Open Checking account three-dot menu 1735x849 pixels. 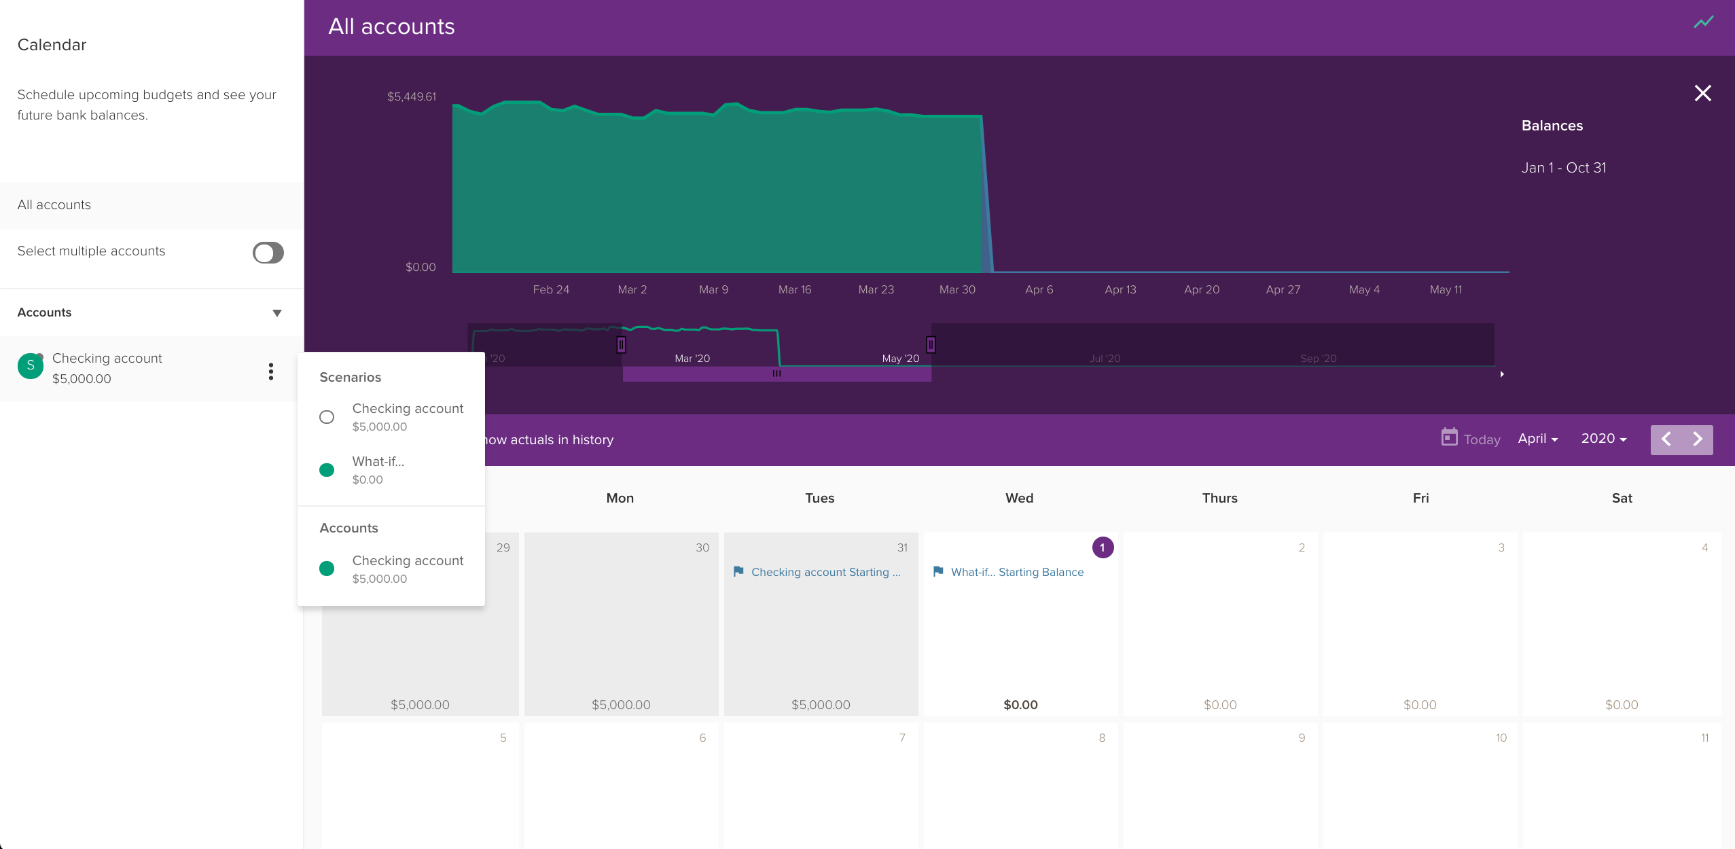click(271, 371)
